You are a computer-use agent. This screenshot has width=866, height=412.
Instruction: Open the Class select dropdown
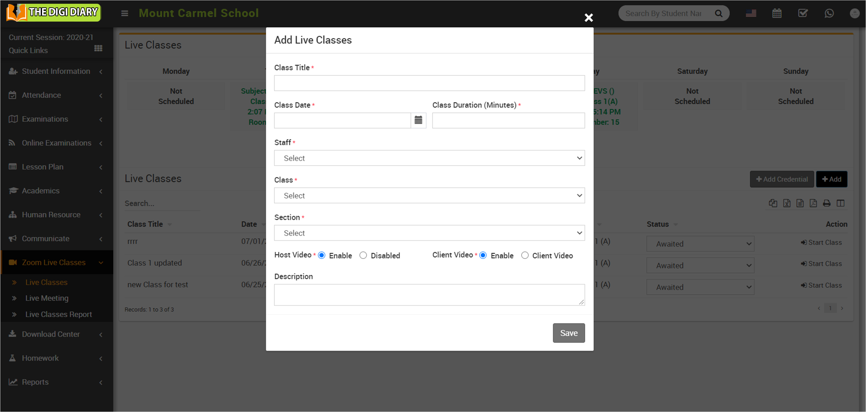(429, 195)
